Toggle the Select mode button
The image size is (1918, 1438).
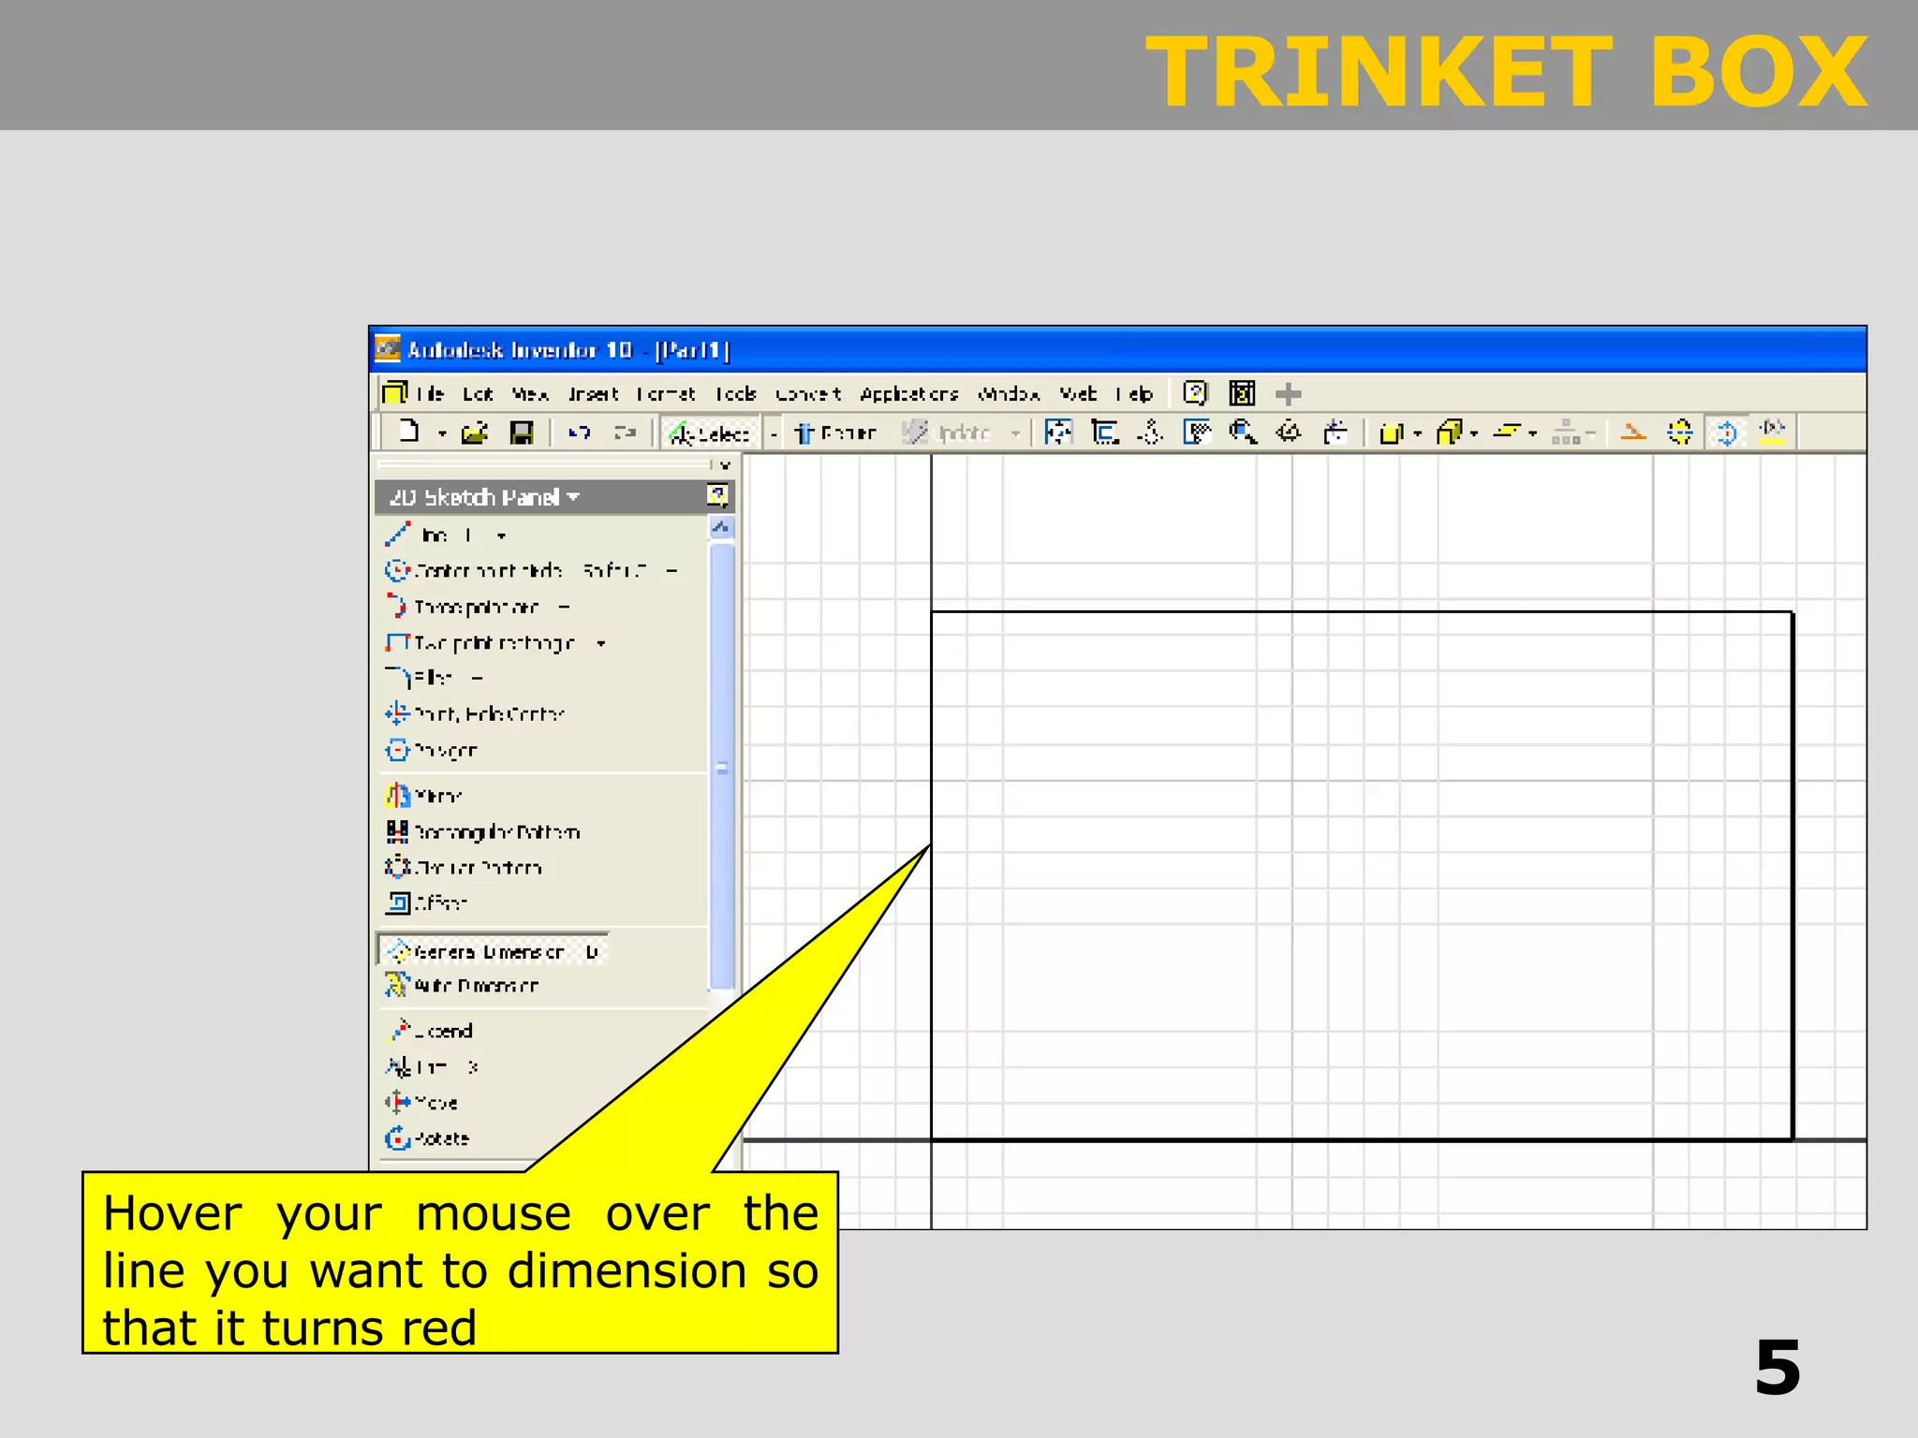click(x=710, y=433)
